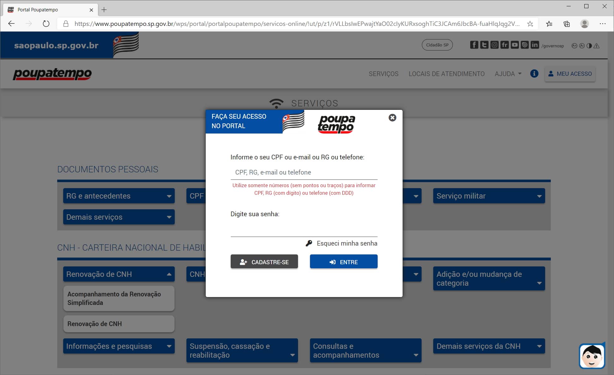This screenshot has height=375, width=614.
Task: Open the Flickr social icon in the header
Action: 504,45
